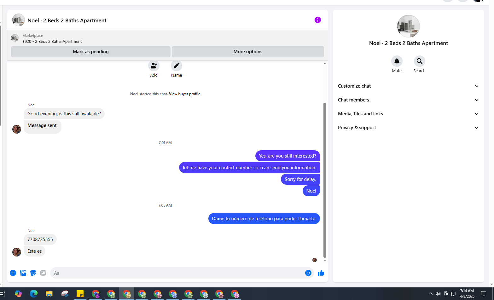
Task: Click message let me have your contact number
Action: click(x=249, y=168)
